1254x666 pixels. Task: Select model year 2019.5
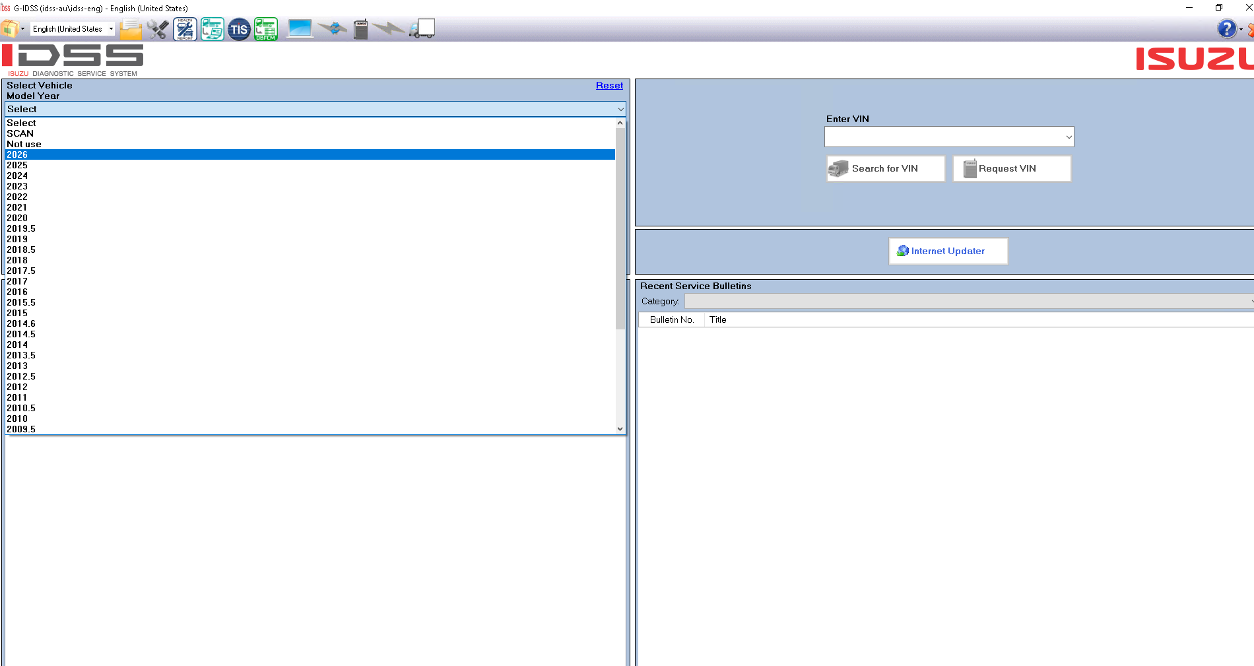[310, 228]
